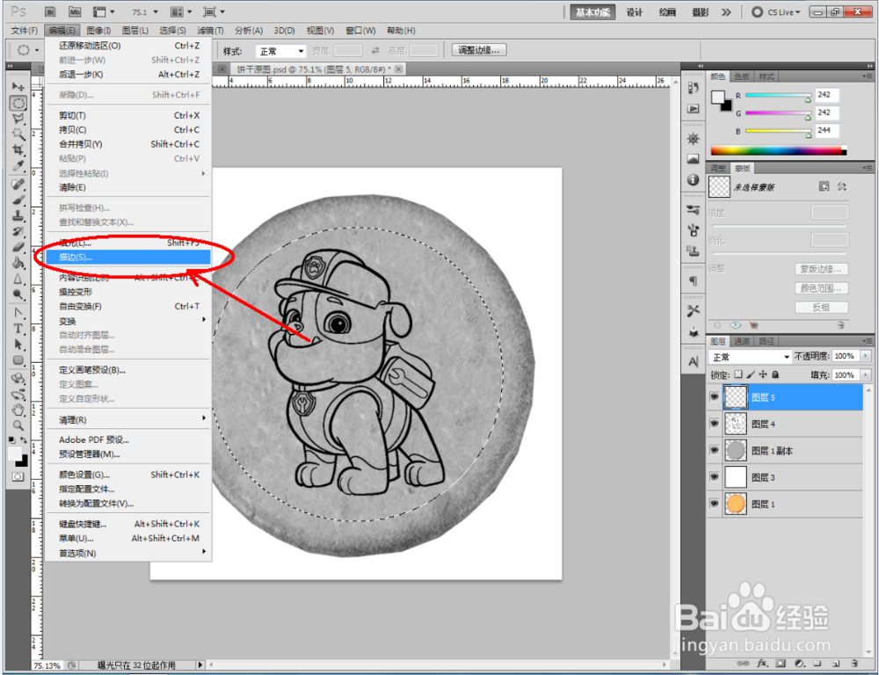Select the Eyedropper tool
Image resolution: width=879 pixels, height=675 pixels.
point(18,165)
